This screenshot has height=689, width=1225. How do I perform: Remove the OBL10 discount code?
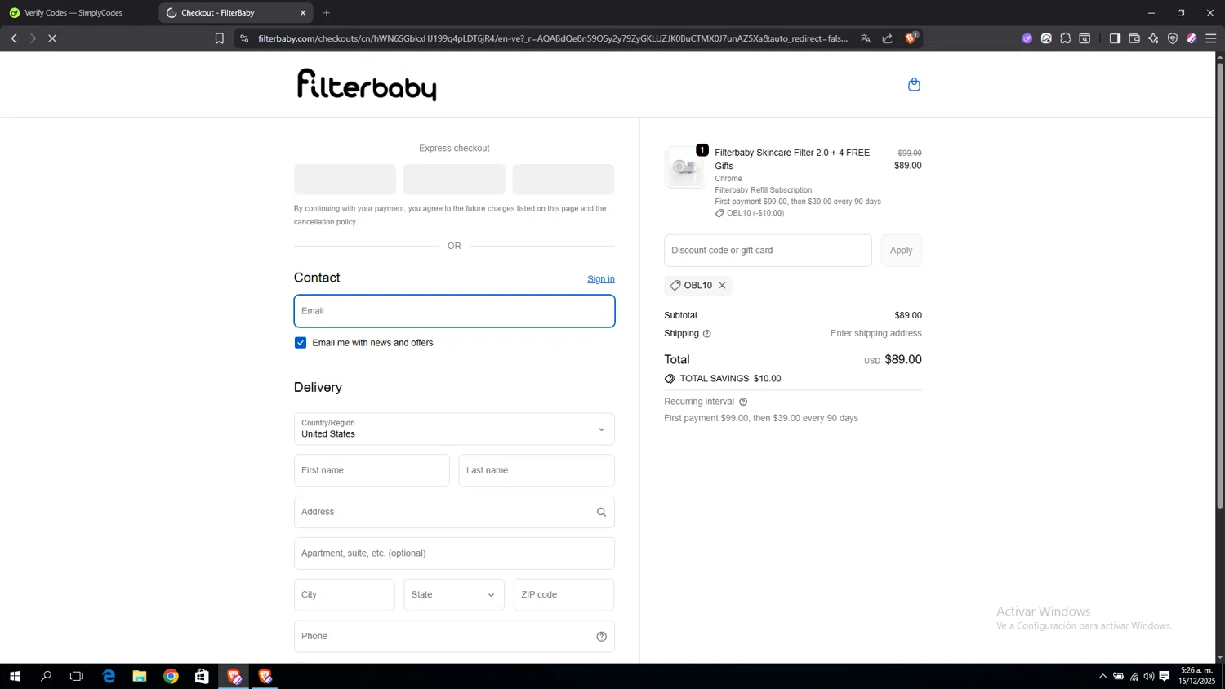tap(722, 285)
